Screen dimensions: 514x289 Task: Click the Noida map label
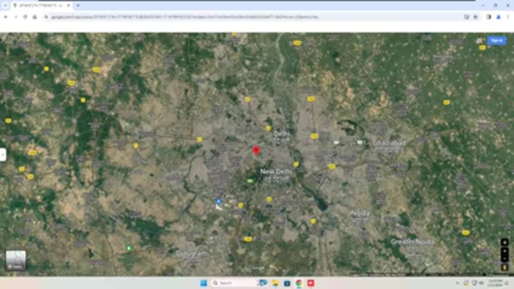coord(360,213)
